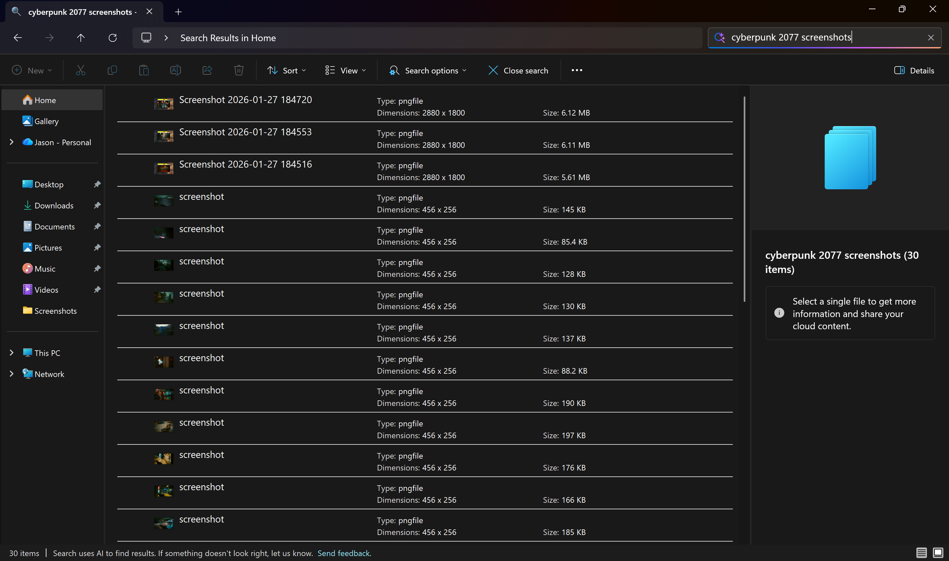Click the Close search button

click(x=518, y=70)
